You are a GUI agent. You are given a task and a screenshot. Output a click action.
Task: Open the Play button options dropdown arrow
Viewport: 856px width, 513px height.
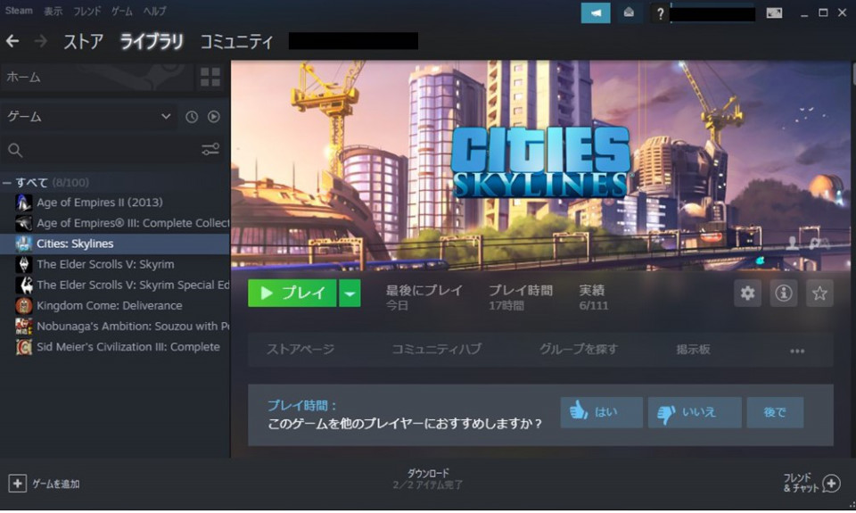[350, 294]
